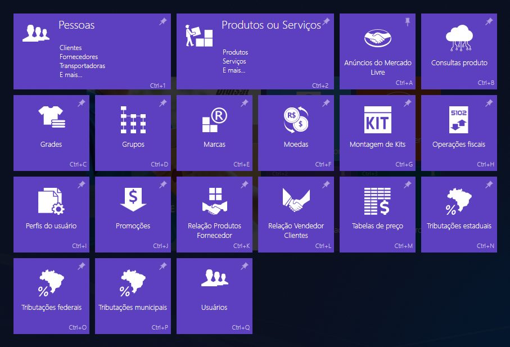Click the 'Promoções' tile label
Image resolution: width=510 pixels, height=347 pixels.
133,226
